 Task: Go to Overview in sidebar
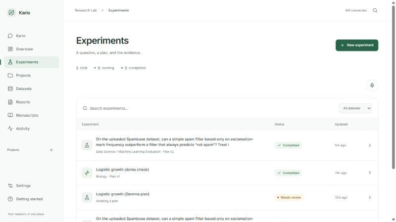[x=31, y=49]
